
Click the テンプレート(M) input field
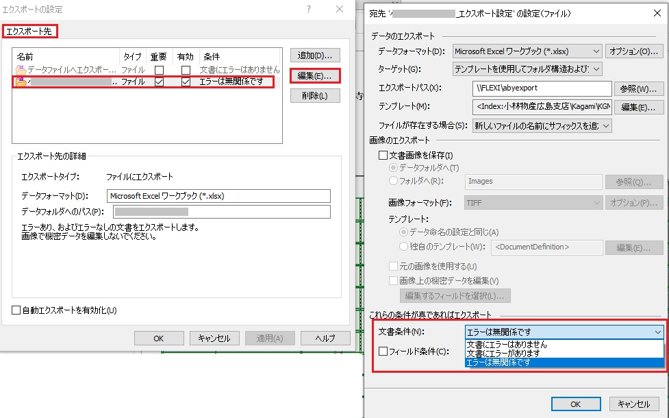coord(542,107)
